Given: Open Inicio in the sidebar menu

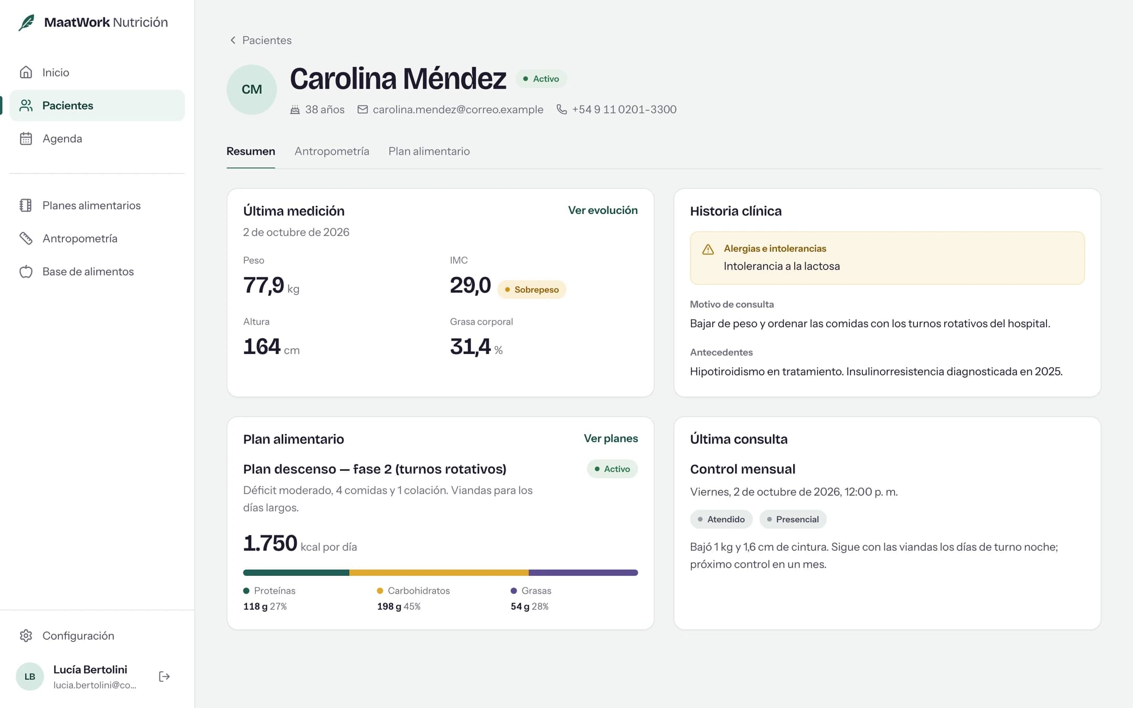Looking at the screenshot, I should (97, 72).
